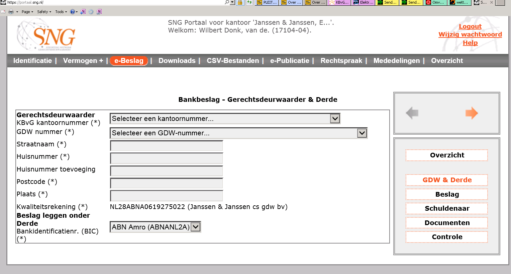Switch to the Elektr browser tab
511x274 pixels.
(363, 2)
